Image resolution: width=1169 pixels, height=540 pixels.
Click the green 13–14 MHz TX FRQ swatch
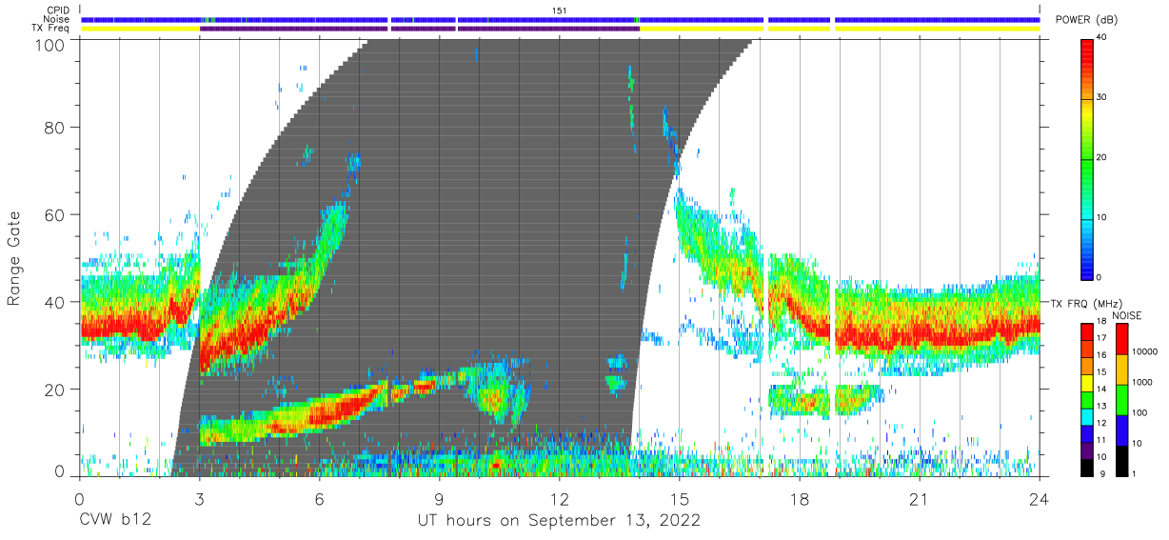pyautogui.click(x=1086, y=400)
